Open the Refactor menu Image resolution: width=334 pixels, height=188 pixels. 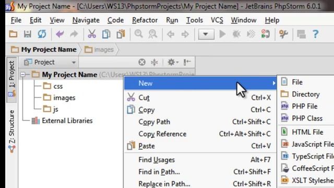click(x=145, y=20)
